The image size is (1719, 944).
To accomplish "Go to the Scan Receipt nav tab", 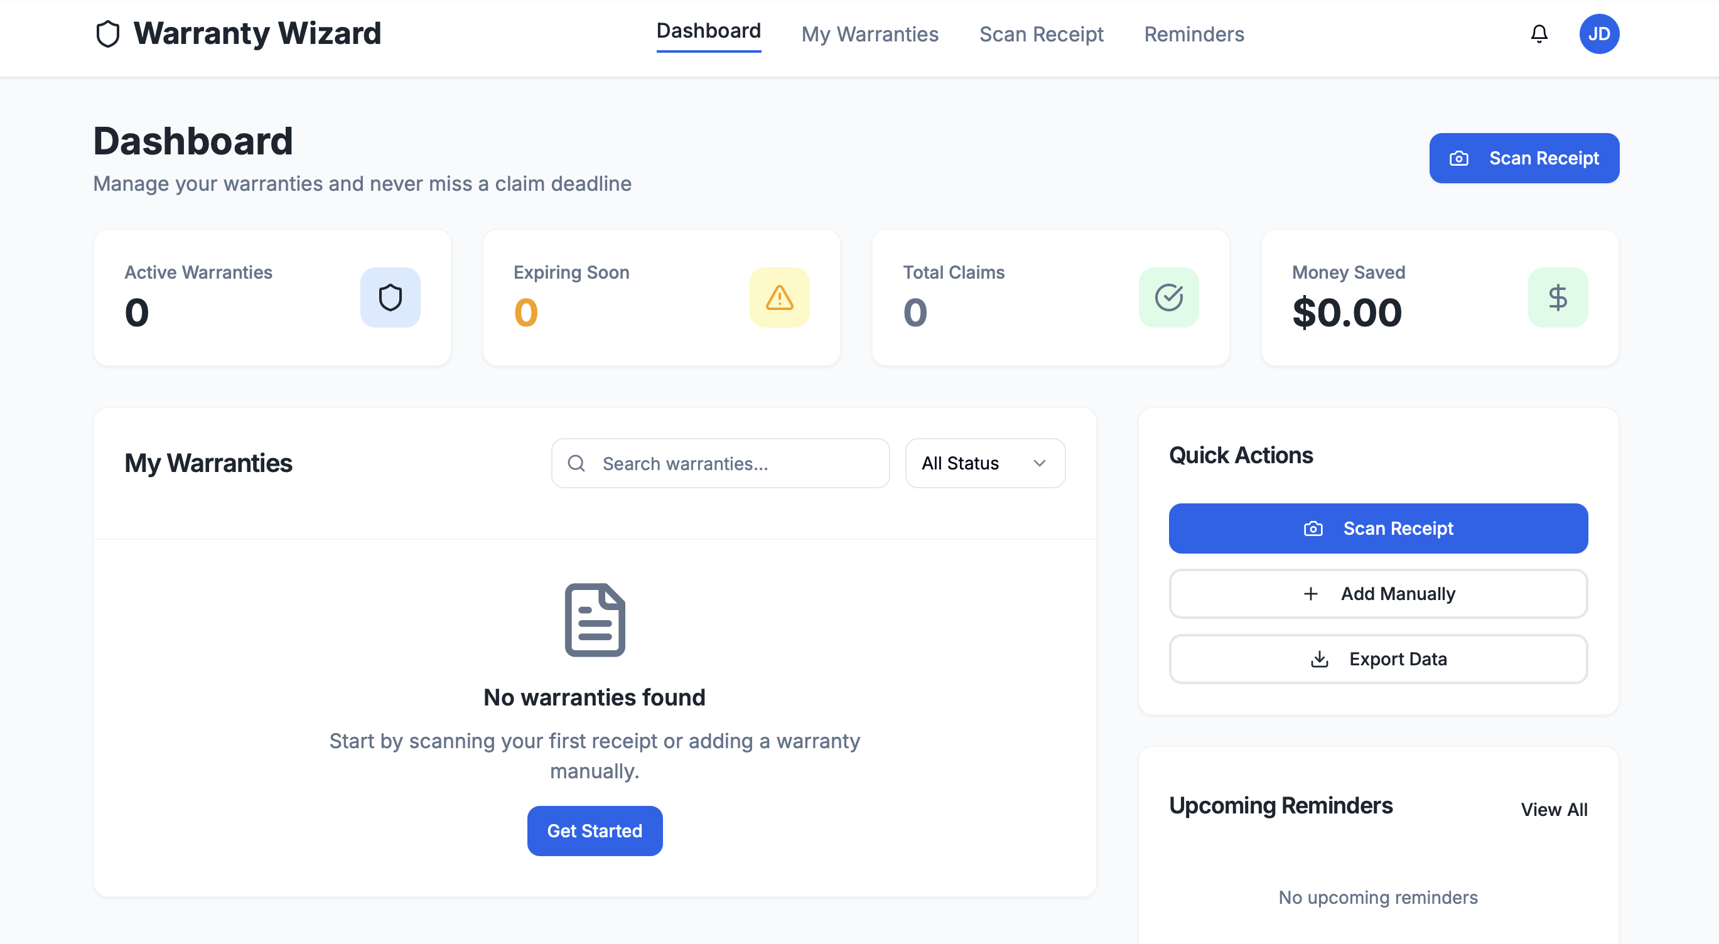I will pyautogui.click(x=1041, y=34).
